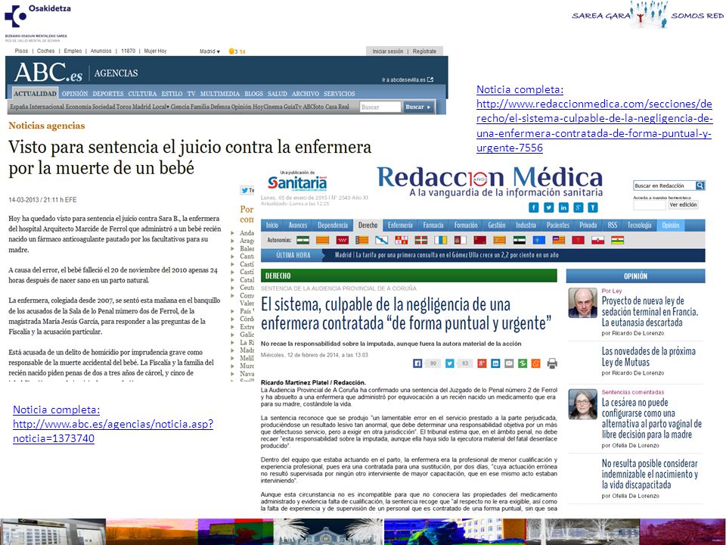Open Redacción Médica's Twitter header icon
The image size is (726, 545).
(548, 207)
